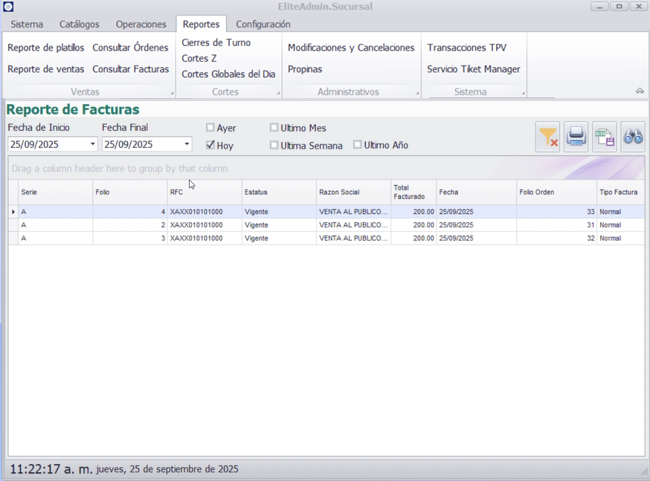Clear the applied filter with funnel icon
The height and width of the screenshot is (481, 650).
[x=547, y=137]
